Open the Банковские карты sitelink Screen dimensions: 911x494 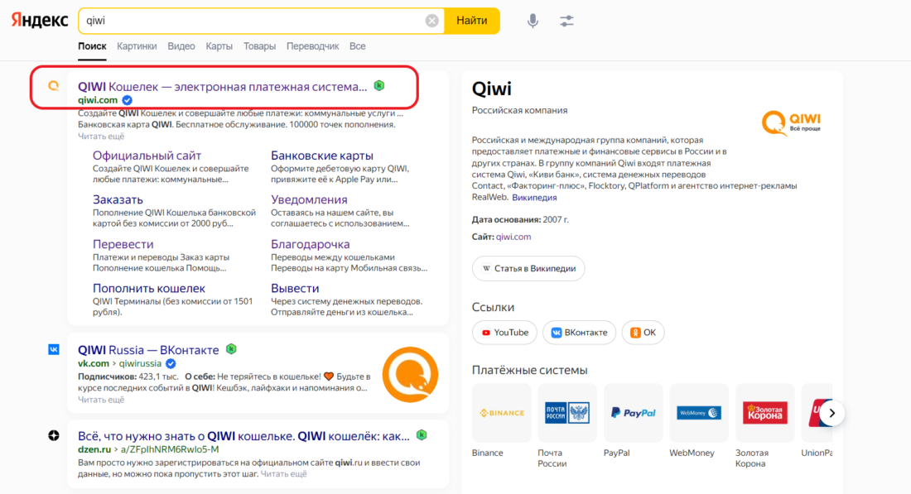[321, 156]
